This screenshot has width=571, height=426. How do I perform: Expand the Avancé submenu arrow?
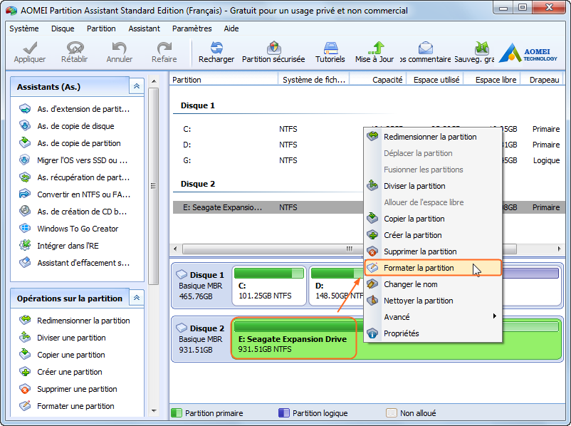tap(494, 316)
